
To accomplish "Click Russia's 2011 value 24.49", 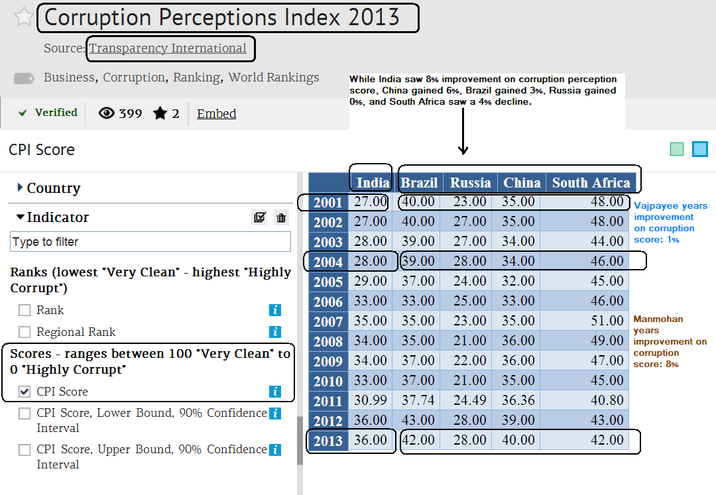I will point(469,400).
